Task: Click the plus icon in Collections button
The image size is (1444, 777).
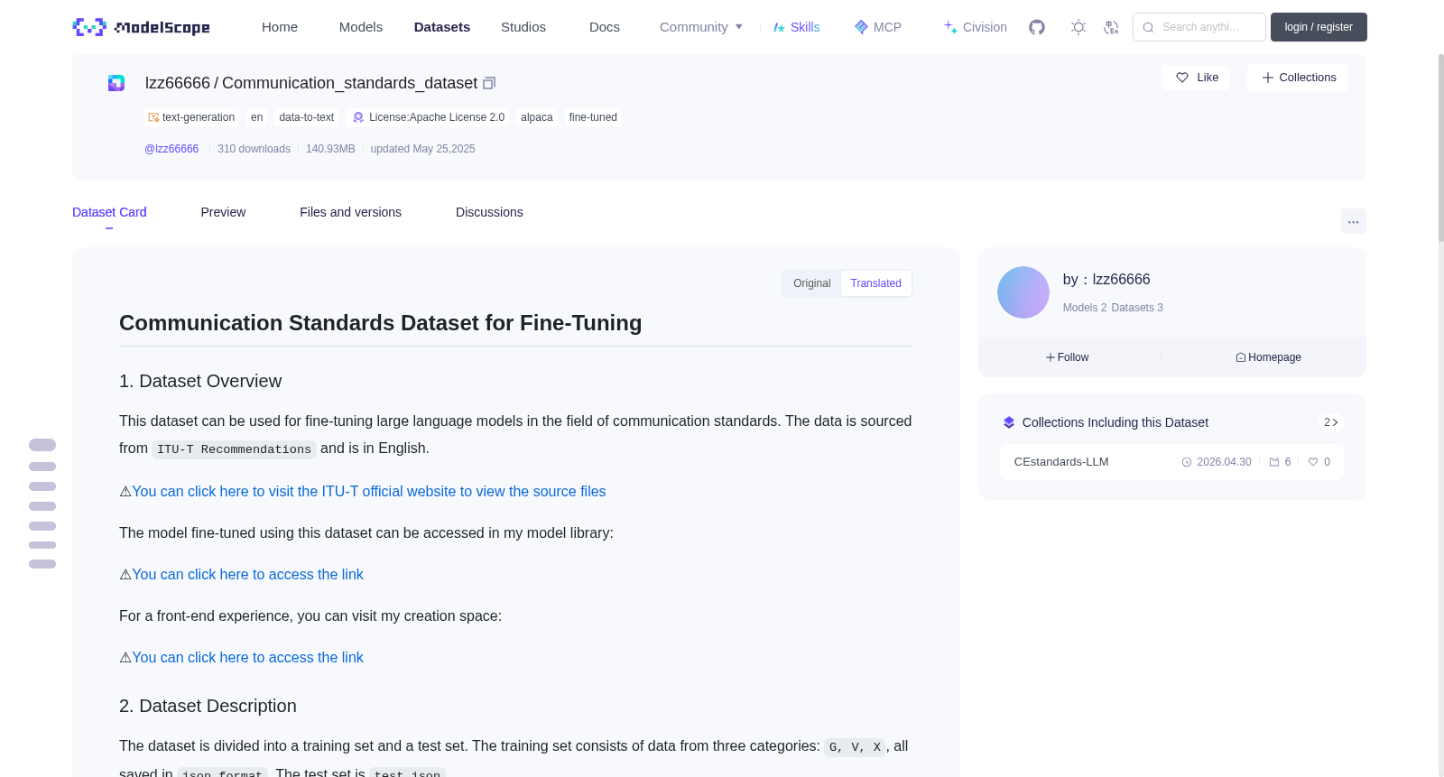Action: click(1268, 78)
